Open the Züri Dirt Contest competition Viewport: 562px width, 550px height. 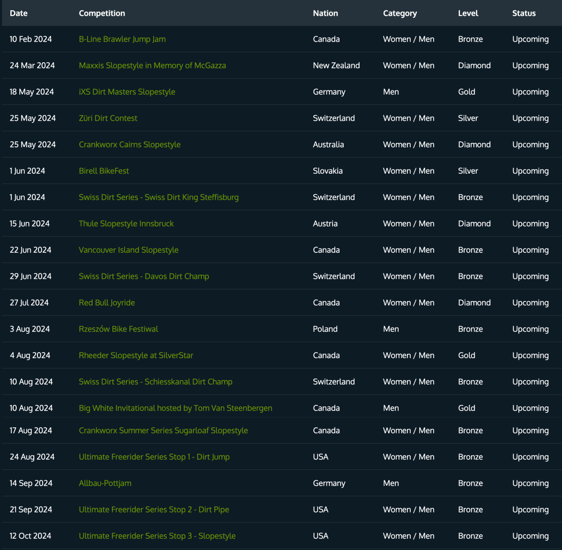pos(108,118)
